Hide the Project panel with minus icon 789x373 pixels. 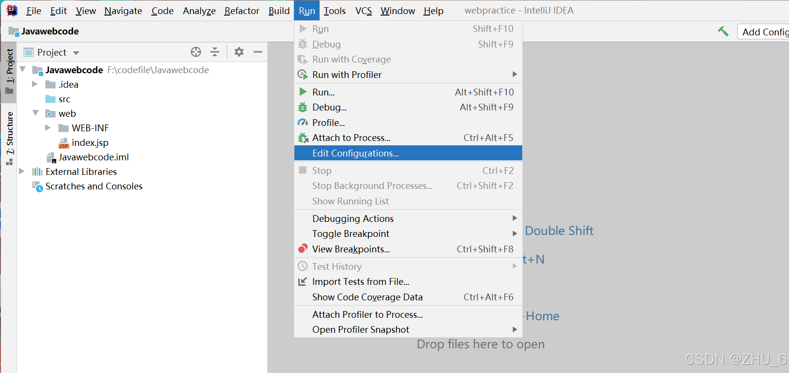click(x=258, y=52)
